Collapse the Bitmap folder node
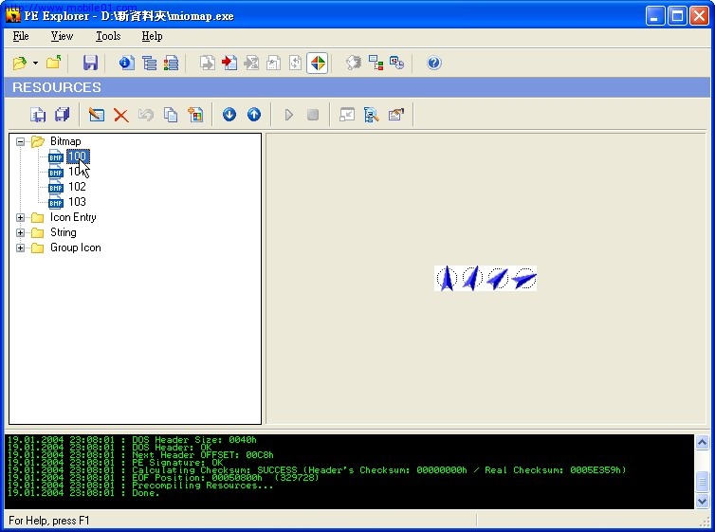Image resolution: width=715 pixels, height=532 pixels. [20, 142]
